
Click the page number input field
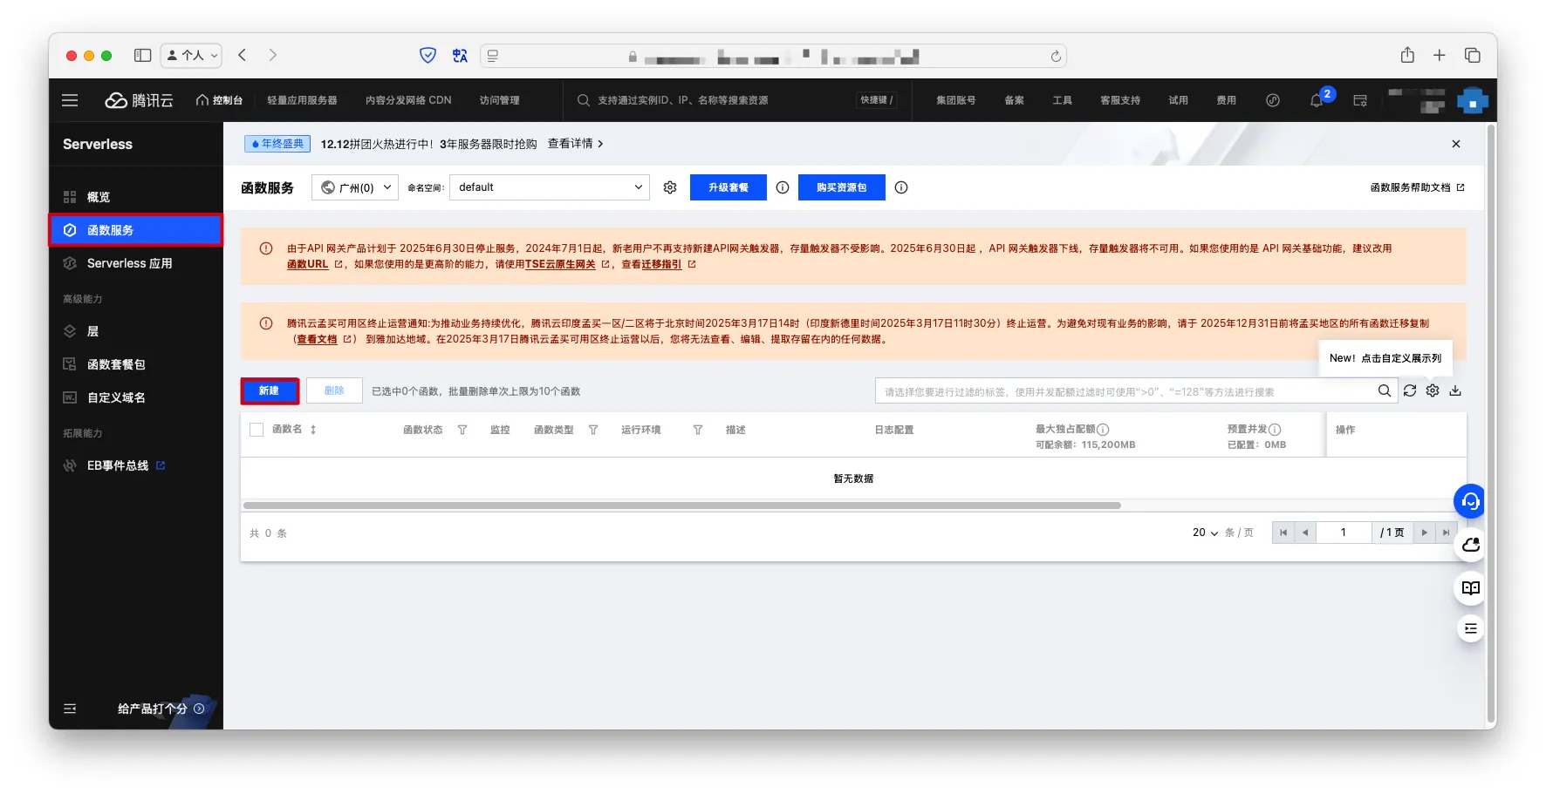coord(1344,533)
